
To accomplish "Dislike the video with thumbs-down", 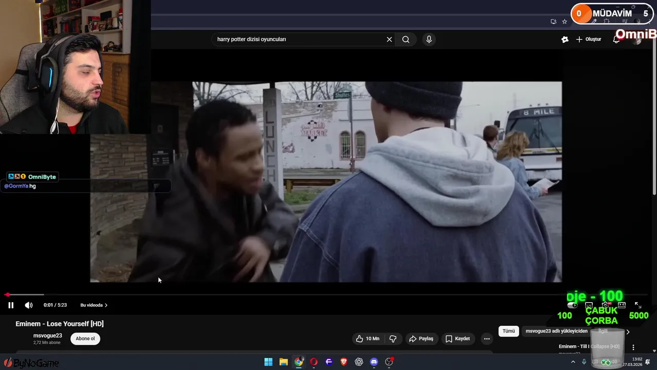I will pyautogui.click(x=393, y=339).
